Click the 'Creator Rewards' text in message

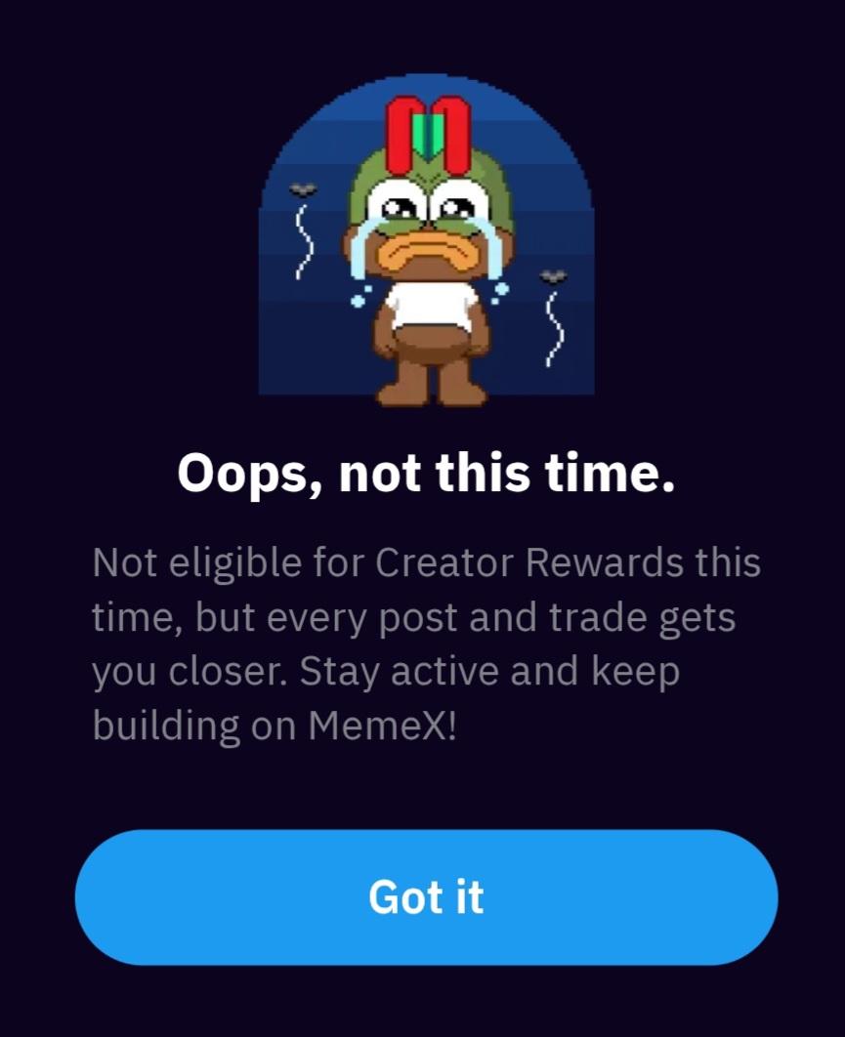(x=529, y=563)
